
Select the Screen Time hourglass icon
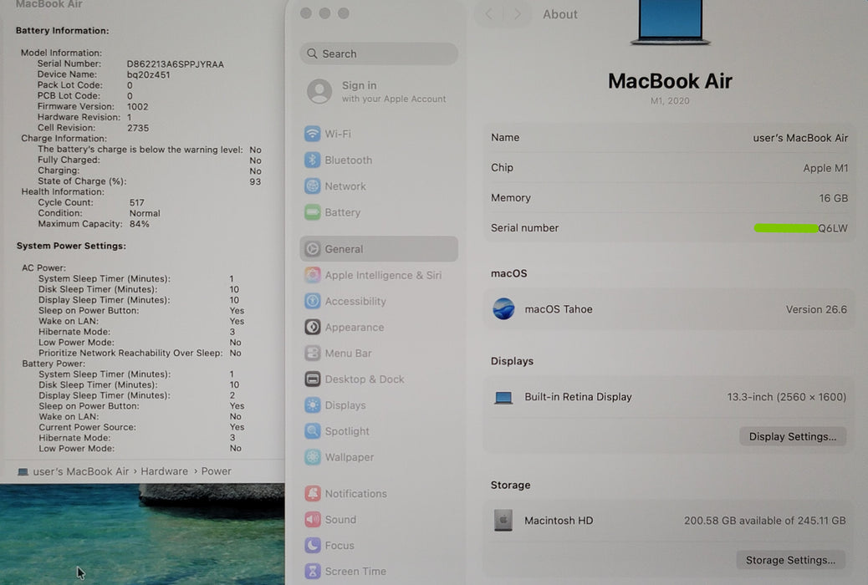pyautogui.click(x=312, y=571)
